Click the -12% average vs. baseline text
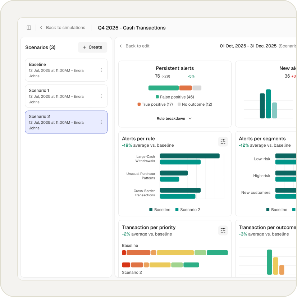 click(265, 145)
